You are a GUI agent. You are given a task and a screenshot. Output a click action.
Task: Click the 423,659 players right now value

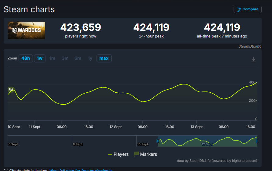[81, 27]
